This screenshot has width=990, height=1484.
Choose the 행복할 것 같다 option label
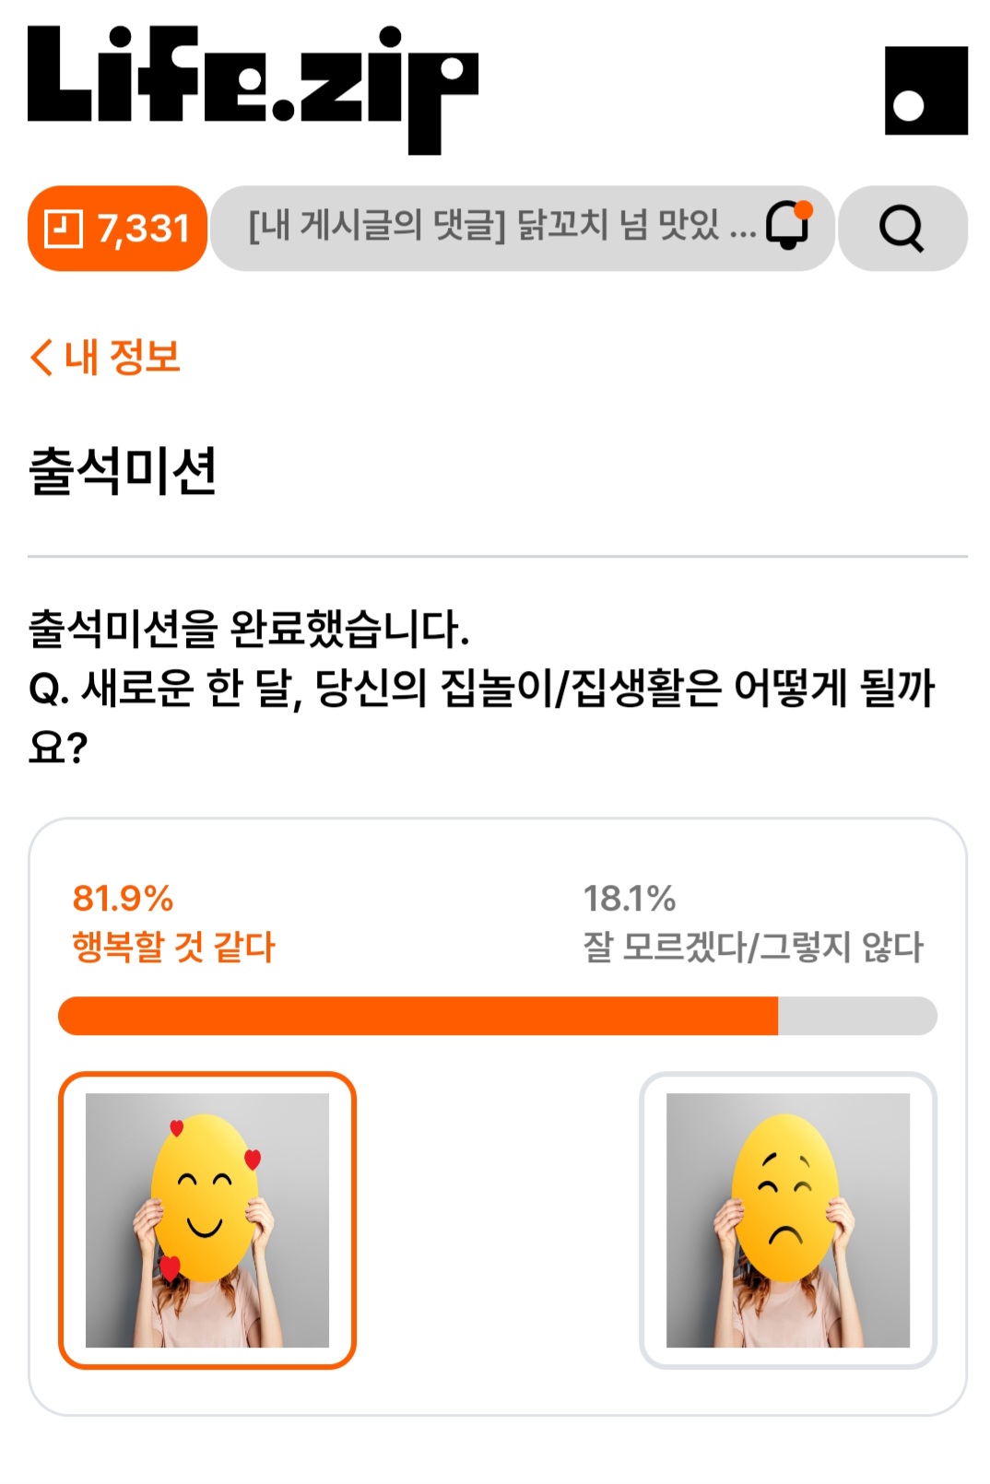tap(174, 947)
